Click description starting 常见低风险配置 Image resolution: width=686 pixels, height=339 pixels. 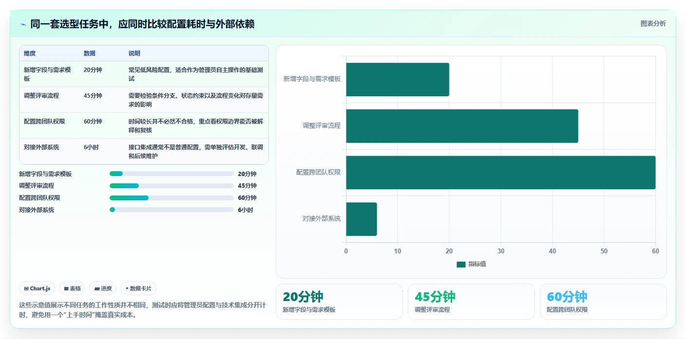click(196, 74)
